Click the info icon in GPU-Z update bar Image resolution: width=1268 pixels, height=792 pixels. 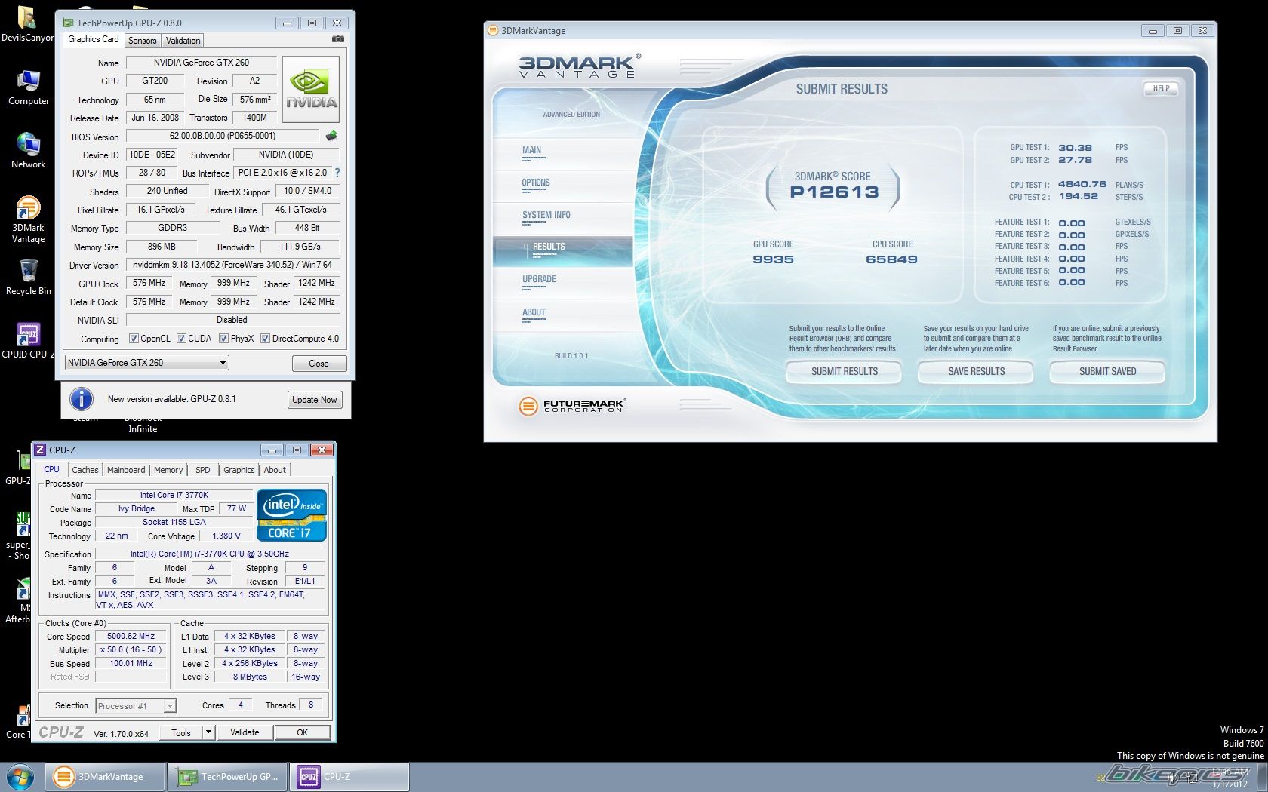point(82,399)
